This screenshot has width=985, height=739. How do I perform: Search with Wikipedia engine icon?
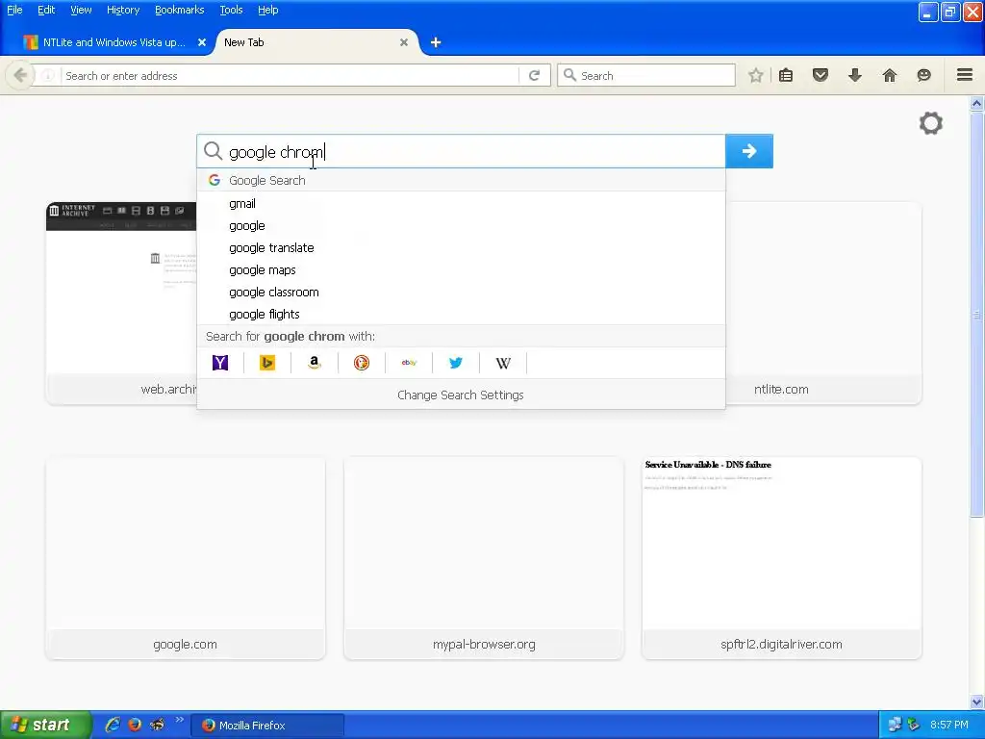503,363
